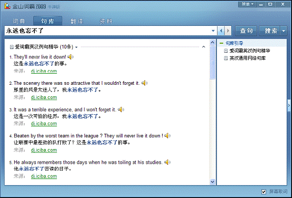Click sentence 'They'll never live it down!'
Viewport: 292px width, 198px height.
(40, 57)
